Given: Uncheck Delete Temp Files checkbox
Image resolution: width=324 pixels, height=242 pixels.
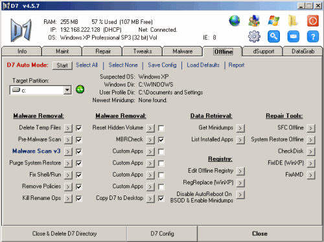Looking at the screenshot, I should [x=79, y=128].
